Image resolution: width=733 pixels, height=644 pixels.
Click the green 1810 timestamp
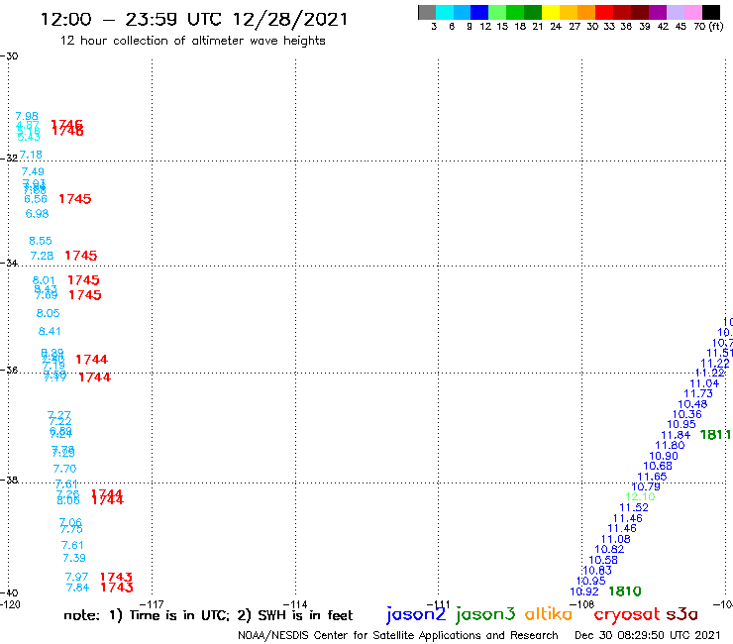[625, 591]
